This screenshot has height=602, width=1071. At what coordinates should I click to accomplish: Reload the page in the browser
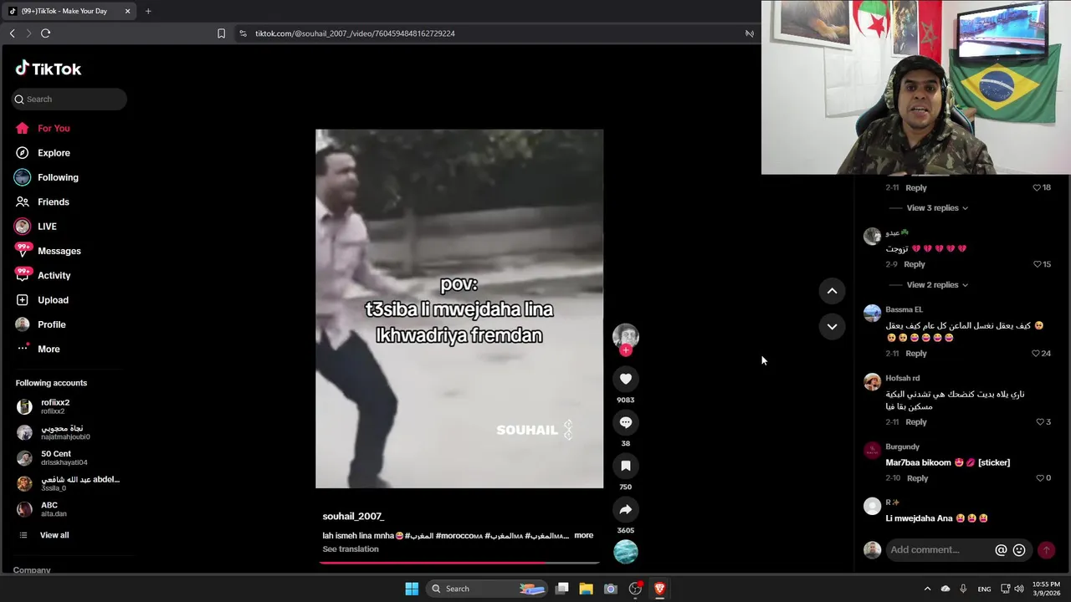click(45, 33)
